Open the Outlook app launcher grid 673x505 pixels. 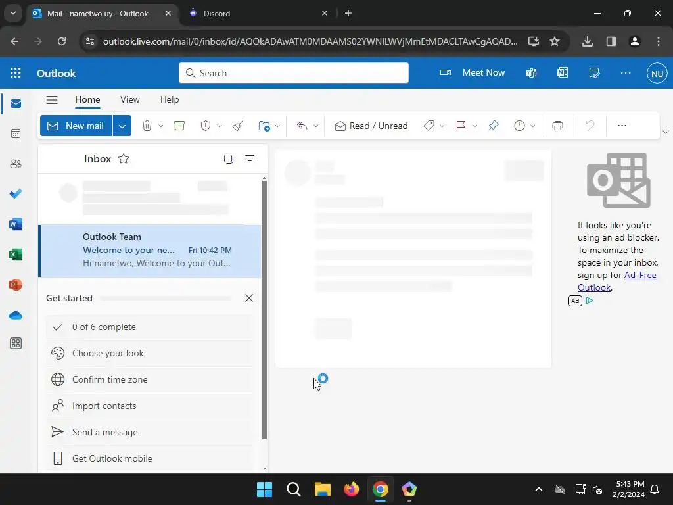(16, 73)
